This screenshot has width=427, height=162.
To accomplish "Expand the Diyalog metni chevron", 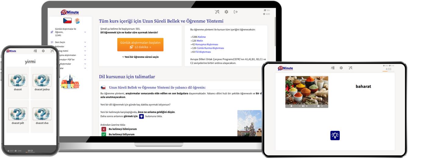I will tap(85, 51).
